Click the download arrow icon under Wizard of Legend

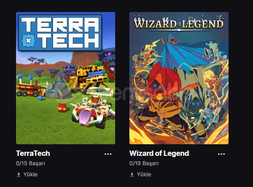pos(132,175)
